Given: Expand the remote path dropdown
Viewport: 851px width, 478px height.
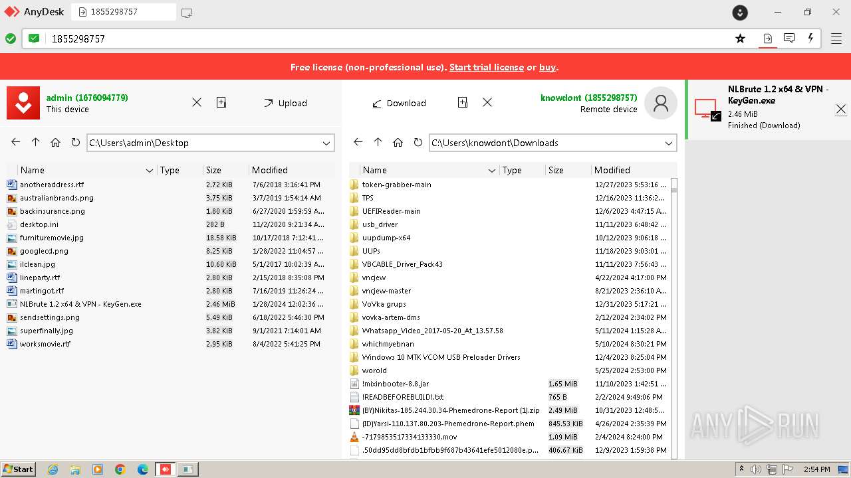Looking at the screenshot, I should click(669, 143).
